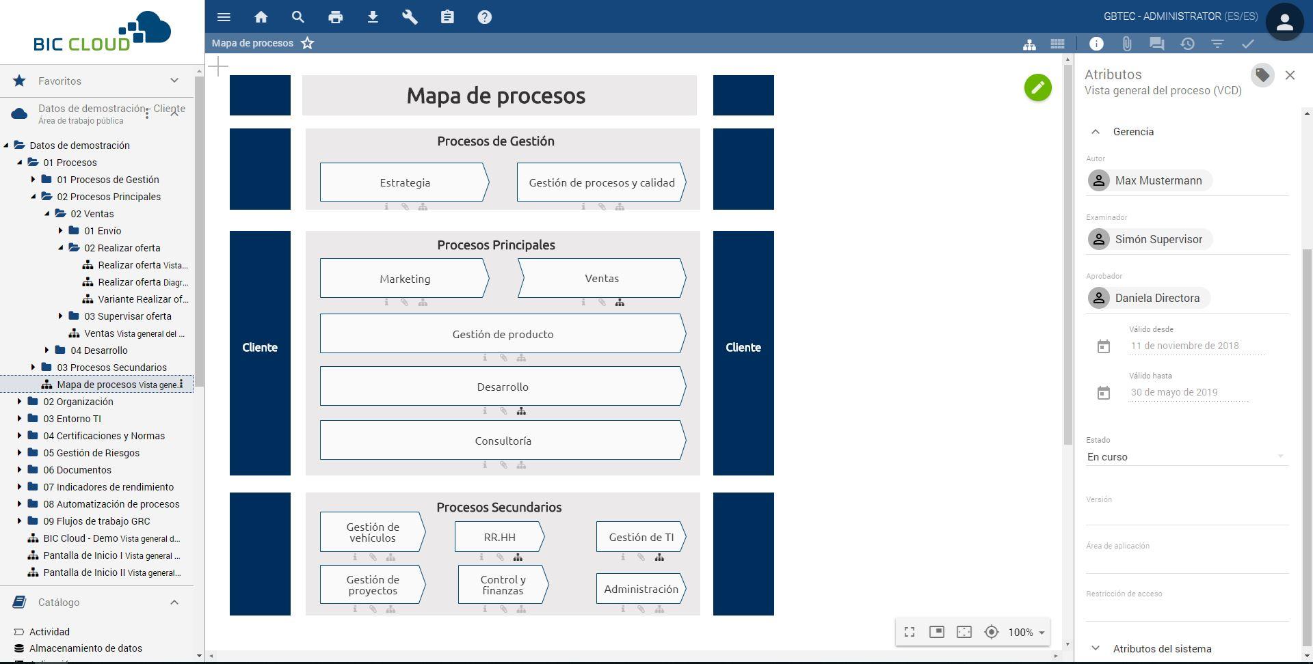Print the diagram using printer icon
The width and height of the screenshot is (1313, 664).
(x=335, y=17)
